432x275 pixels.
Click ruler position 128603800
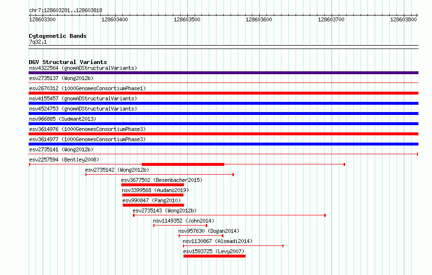[403, 19]
